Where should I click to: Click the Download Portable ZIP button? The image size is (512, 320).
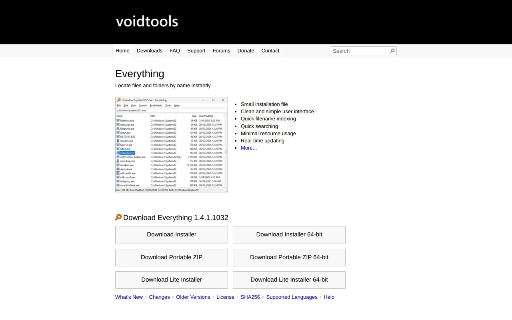coord(172,258)
